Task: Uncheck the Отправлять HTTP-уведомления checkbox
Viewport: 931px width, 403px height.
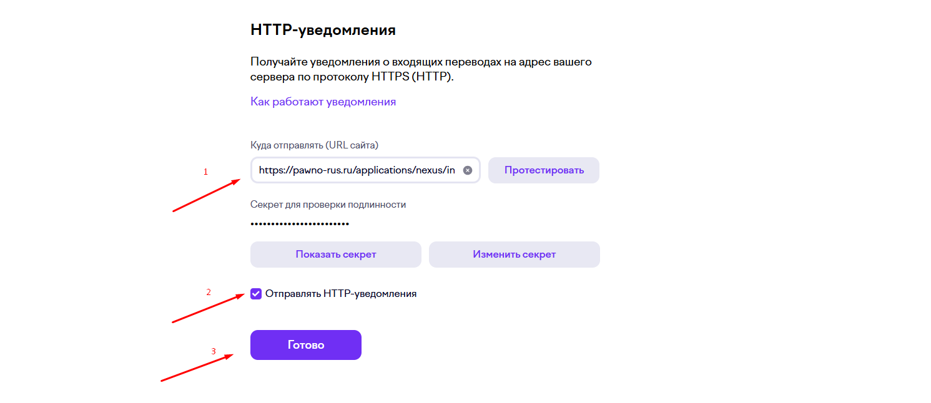Action: click(x=256, y=294)
